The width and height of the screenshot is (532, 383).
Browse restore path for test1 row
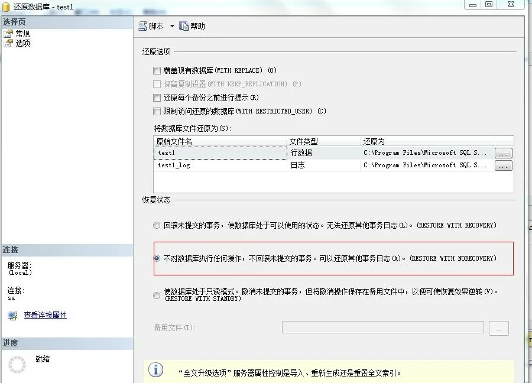[x=504, y=153]
